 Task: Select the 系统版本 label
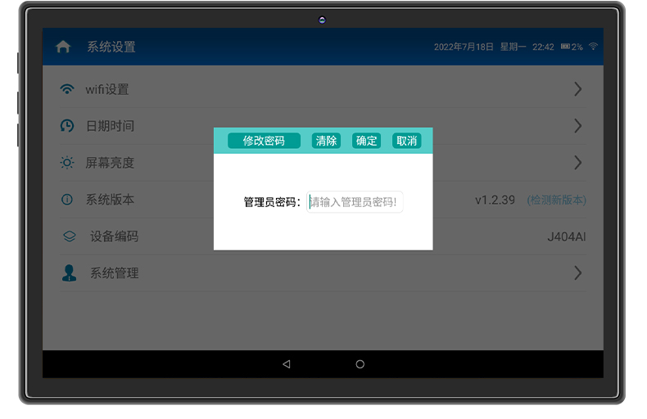click(110, 200)
